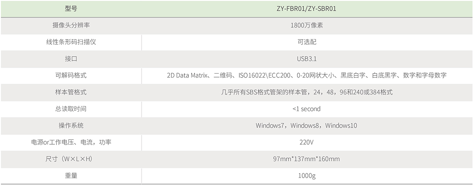The height and width of the screenshot is (185, 474).
Task: Click the 摄像头分辨率 row label
Action: [x=71, y=25]
